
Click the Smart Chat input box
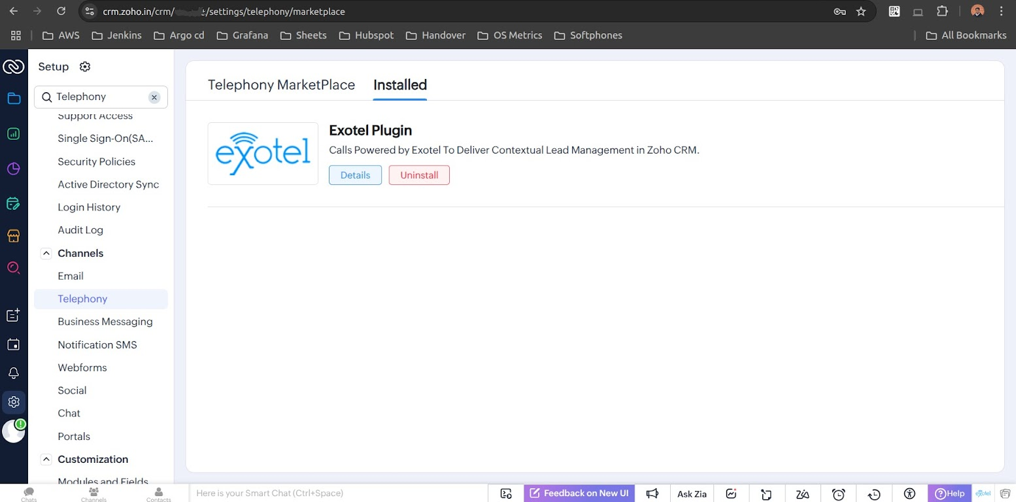click(x=339, y=494)
